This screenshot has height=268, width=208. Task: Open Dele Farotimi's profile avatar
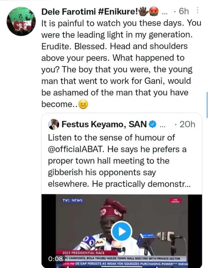(x=21, y=21)
